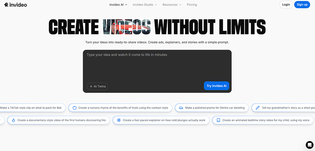
Task: Click the apple icon on nursery rhyme suggestion
Action: (74, 108)
